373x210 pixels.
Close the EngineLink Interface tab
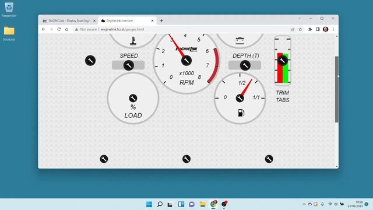[153, 21]
